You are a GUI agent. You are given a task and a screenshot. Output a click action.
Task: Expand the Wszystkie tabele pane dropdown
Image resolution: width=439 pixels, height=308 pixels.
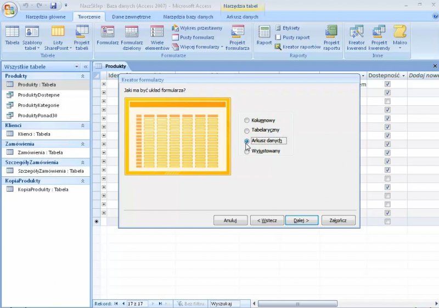pyautogui.click(x=76, y=66)
